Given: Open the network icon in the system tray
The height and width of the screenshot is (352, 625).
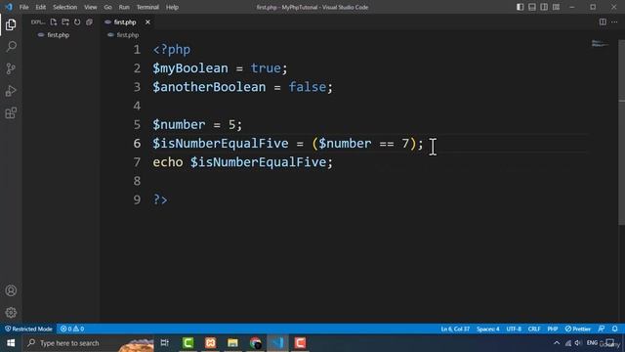Looking at the screenshot, I should (x=568, y=343).
